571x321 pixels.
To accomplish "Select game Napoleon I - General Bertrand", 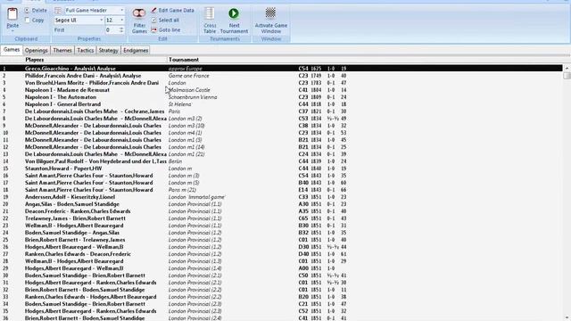I will coord(282,104).
